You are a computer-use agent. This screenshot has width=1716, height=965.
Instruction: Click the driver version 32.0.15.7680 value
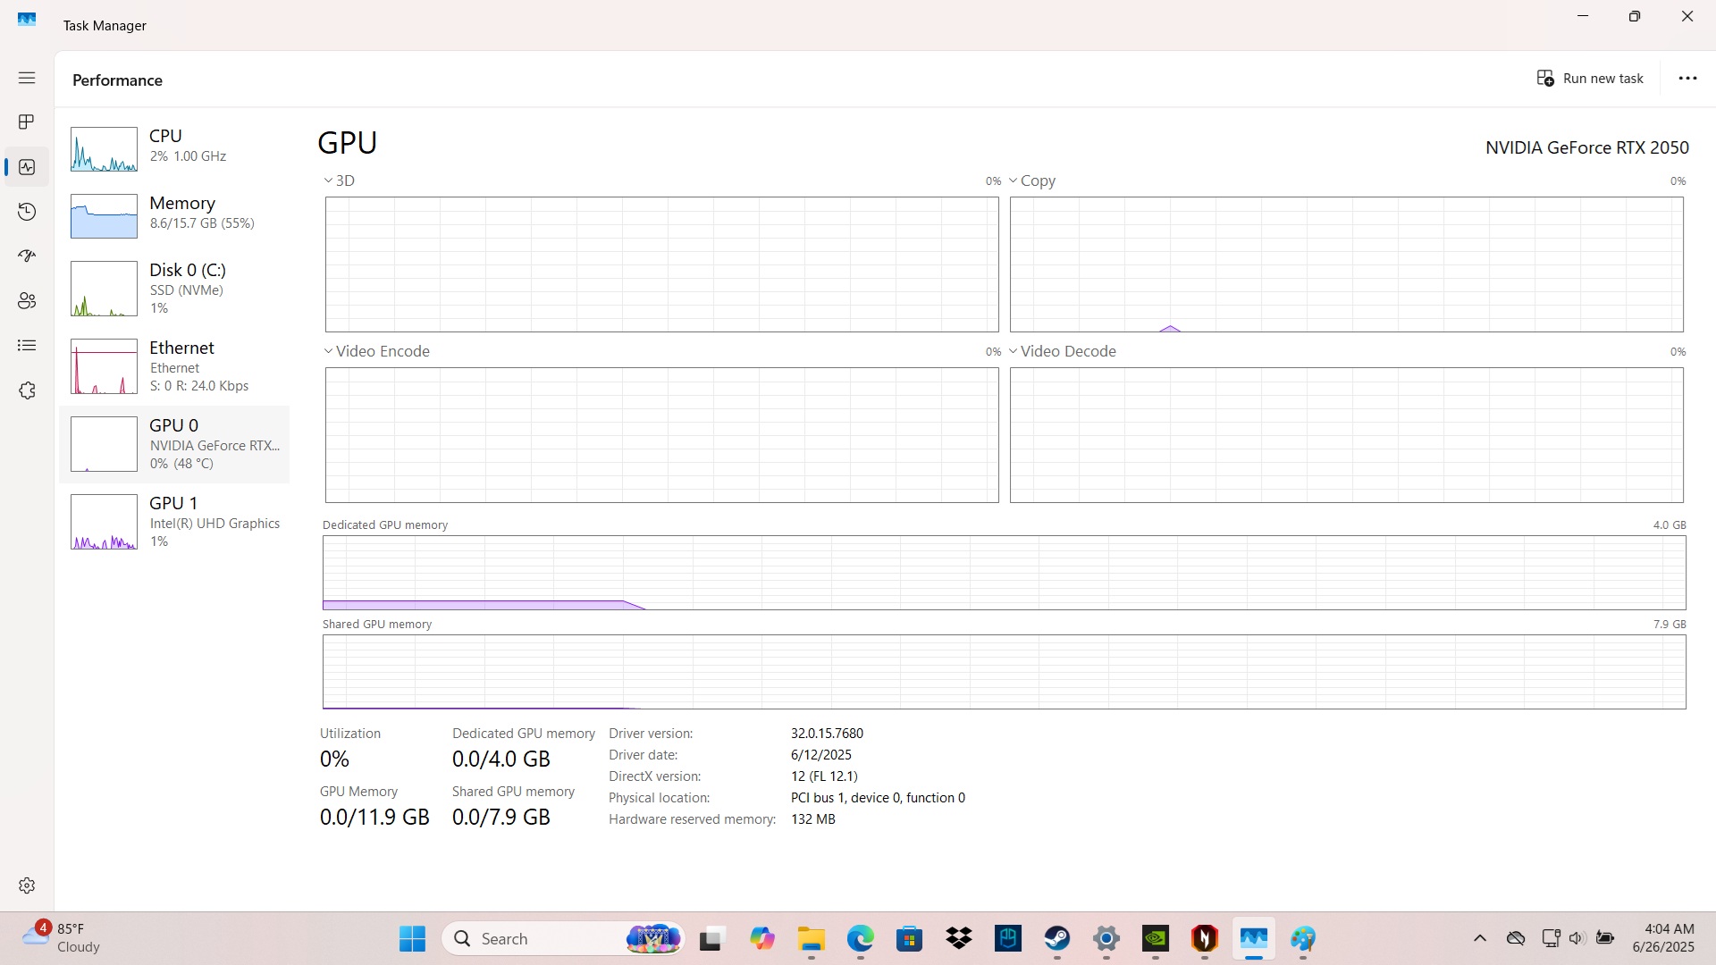pyautogui.click(x=827, y=734)
